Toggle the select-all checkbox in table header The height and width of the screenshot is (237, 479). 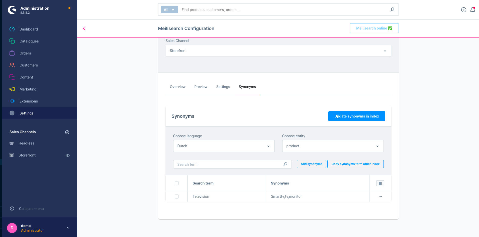[177, 183]
